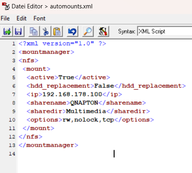
Task: Open the File menu
Action: pyautogui.click(x=5, y=18)
